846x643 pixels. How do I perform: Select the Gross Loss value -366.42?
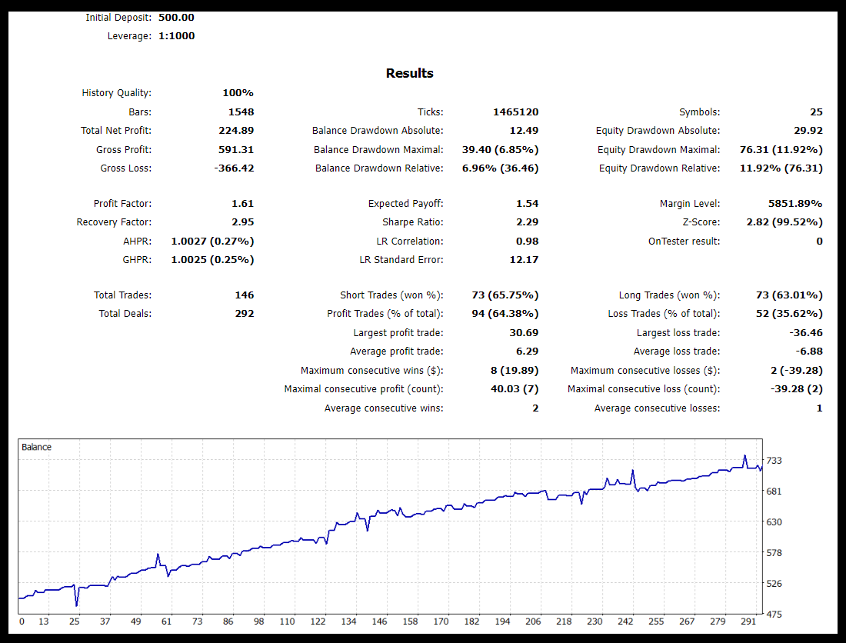pos(234,168)
